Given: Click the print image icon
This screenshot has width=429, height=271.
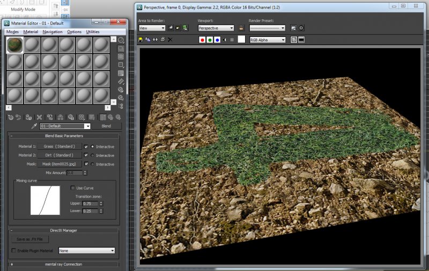Looking at the screenshot, I should pos(162,40).
